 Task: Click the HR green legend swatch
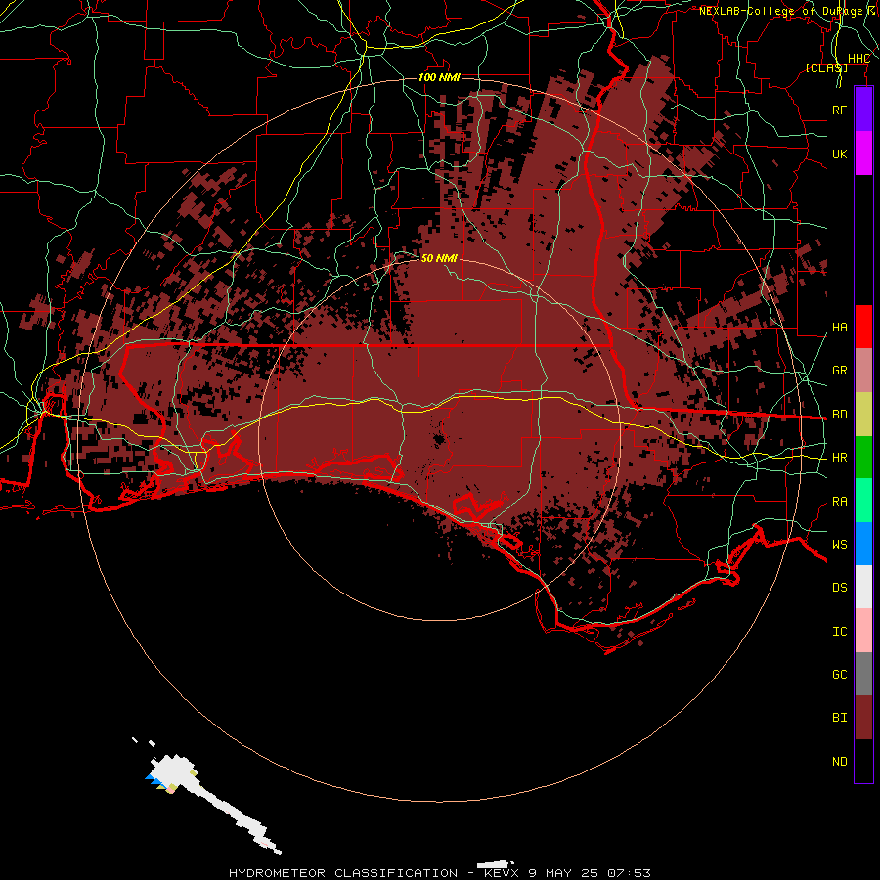tap(863, 458)
